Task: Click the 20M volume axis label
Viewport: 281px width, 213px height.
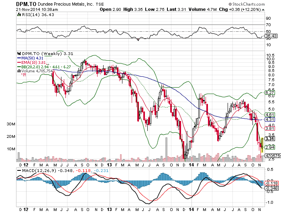Action: pyautogui.click(x=11, y=137)
